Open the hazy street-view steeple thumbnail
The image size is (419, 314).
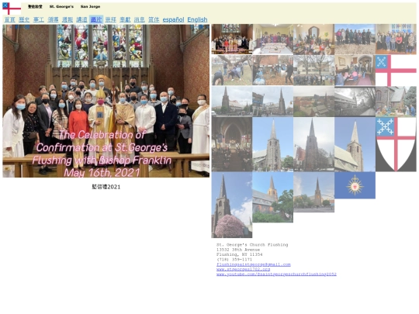tap(232, 102)
